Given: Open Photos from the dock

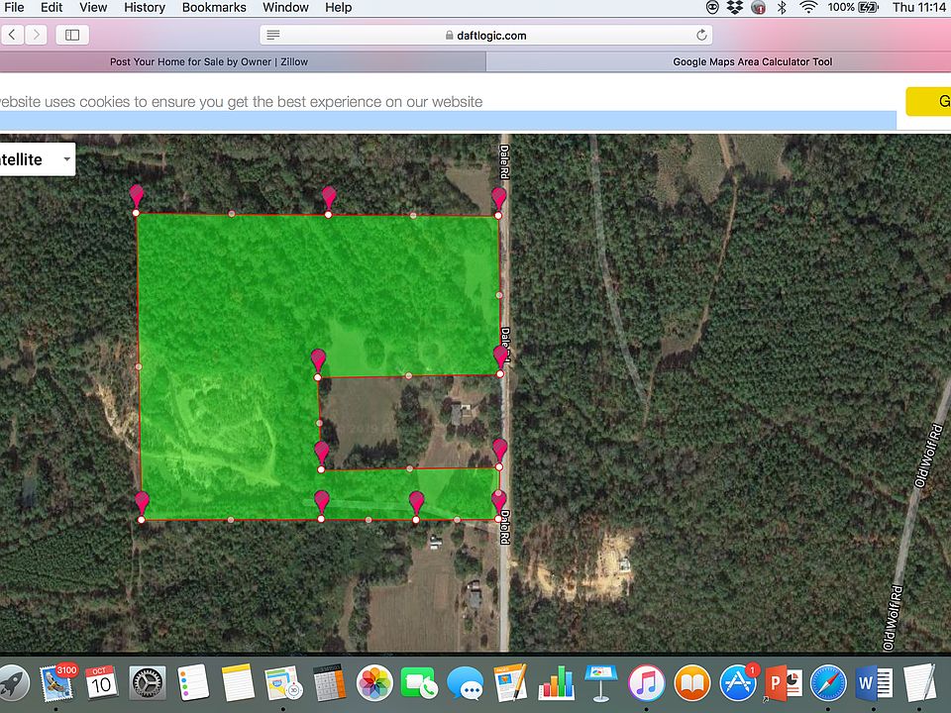Looking at the screenshot, I should click(374, 683).
